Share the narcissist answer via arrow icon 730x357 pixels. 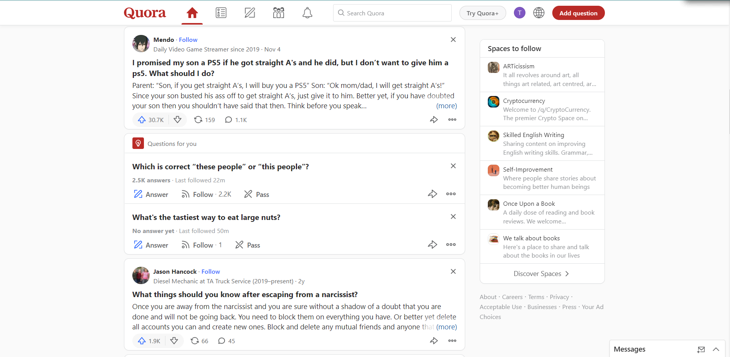click(434, 341)
